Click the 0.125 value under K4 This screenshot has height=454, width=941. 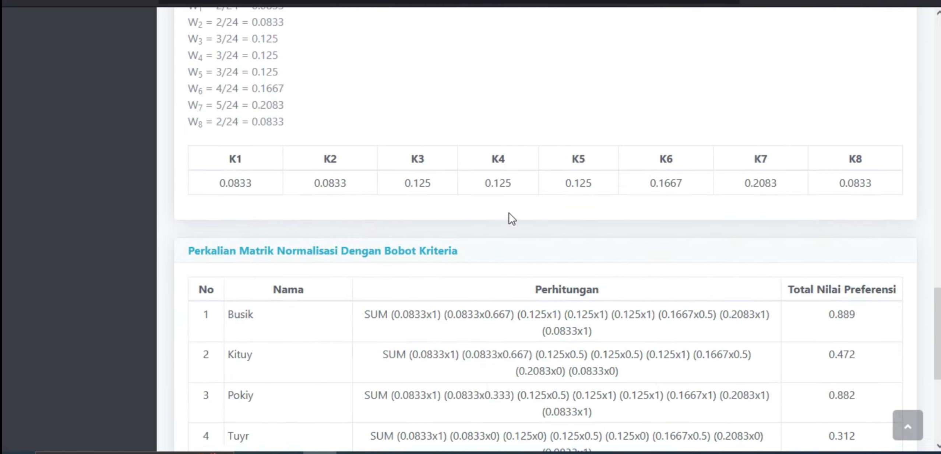[498, 183]
